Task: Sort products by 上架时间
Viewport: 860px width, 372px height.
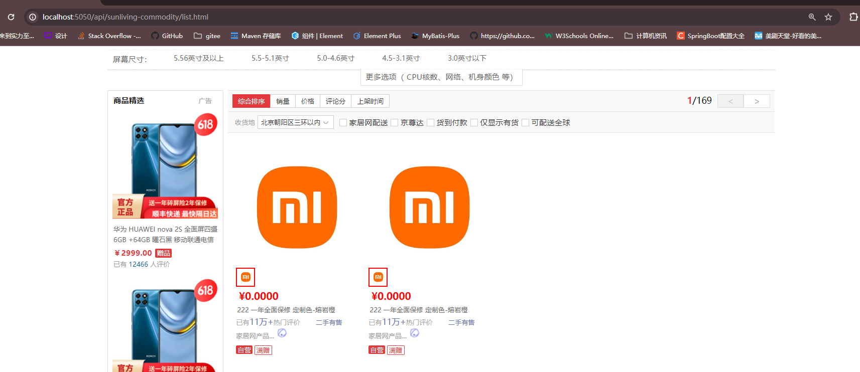Action: point(370,101)
